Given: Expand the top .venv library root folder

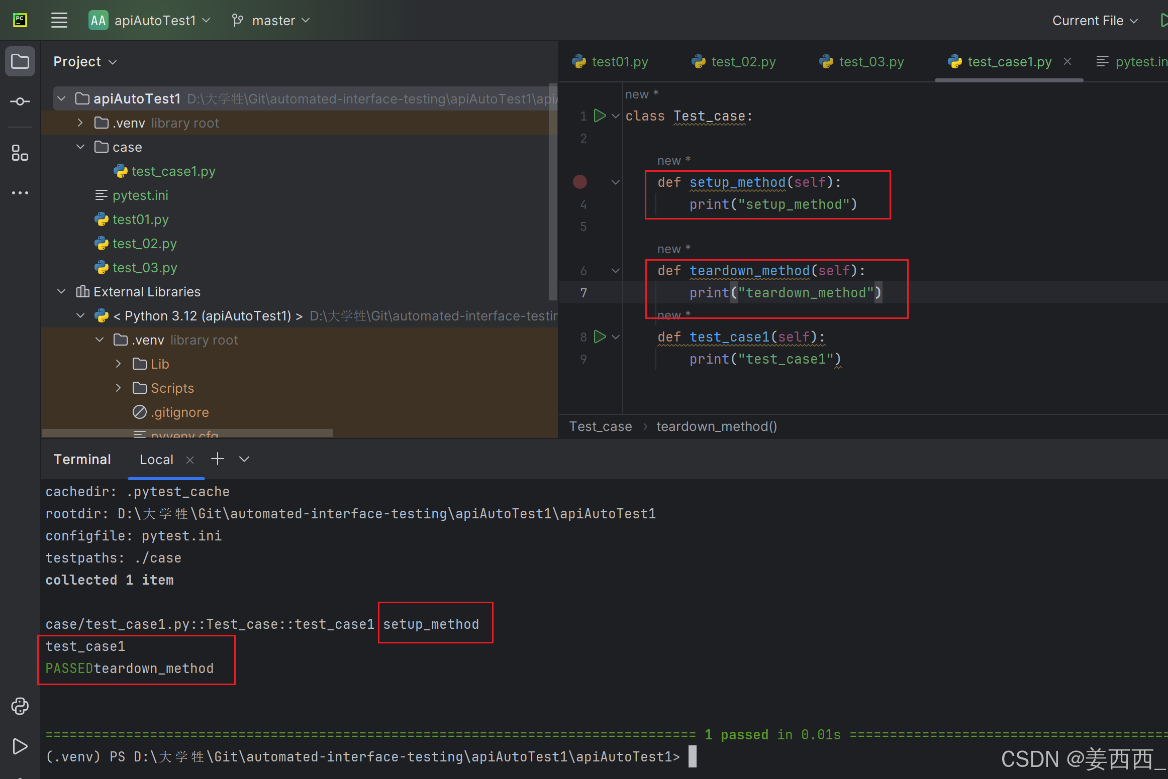Looking at the screenshot, I should point(80,123).
